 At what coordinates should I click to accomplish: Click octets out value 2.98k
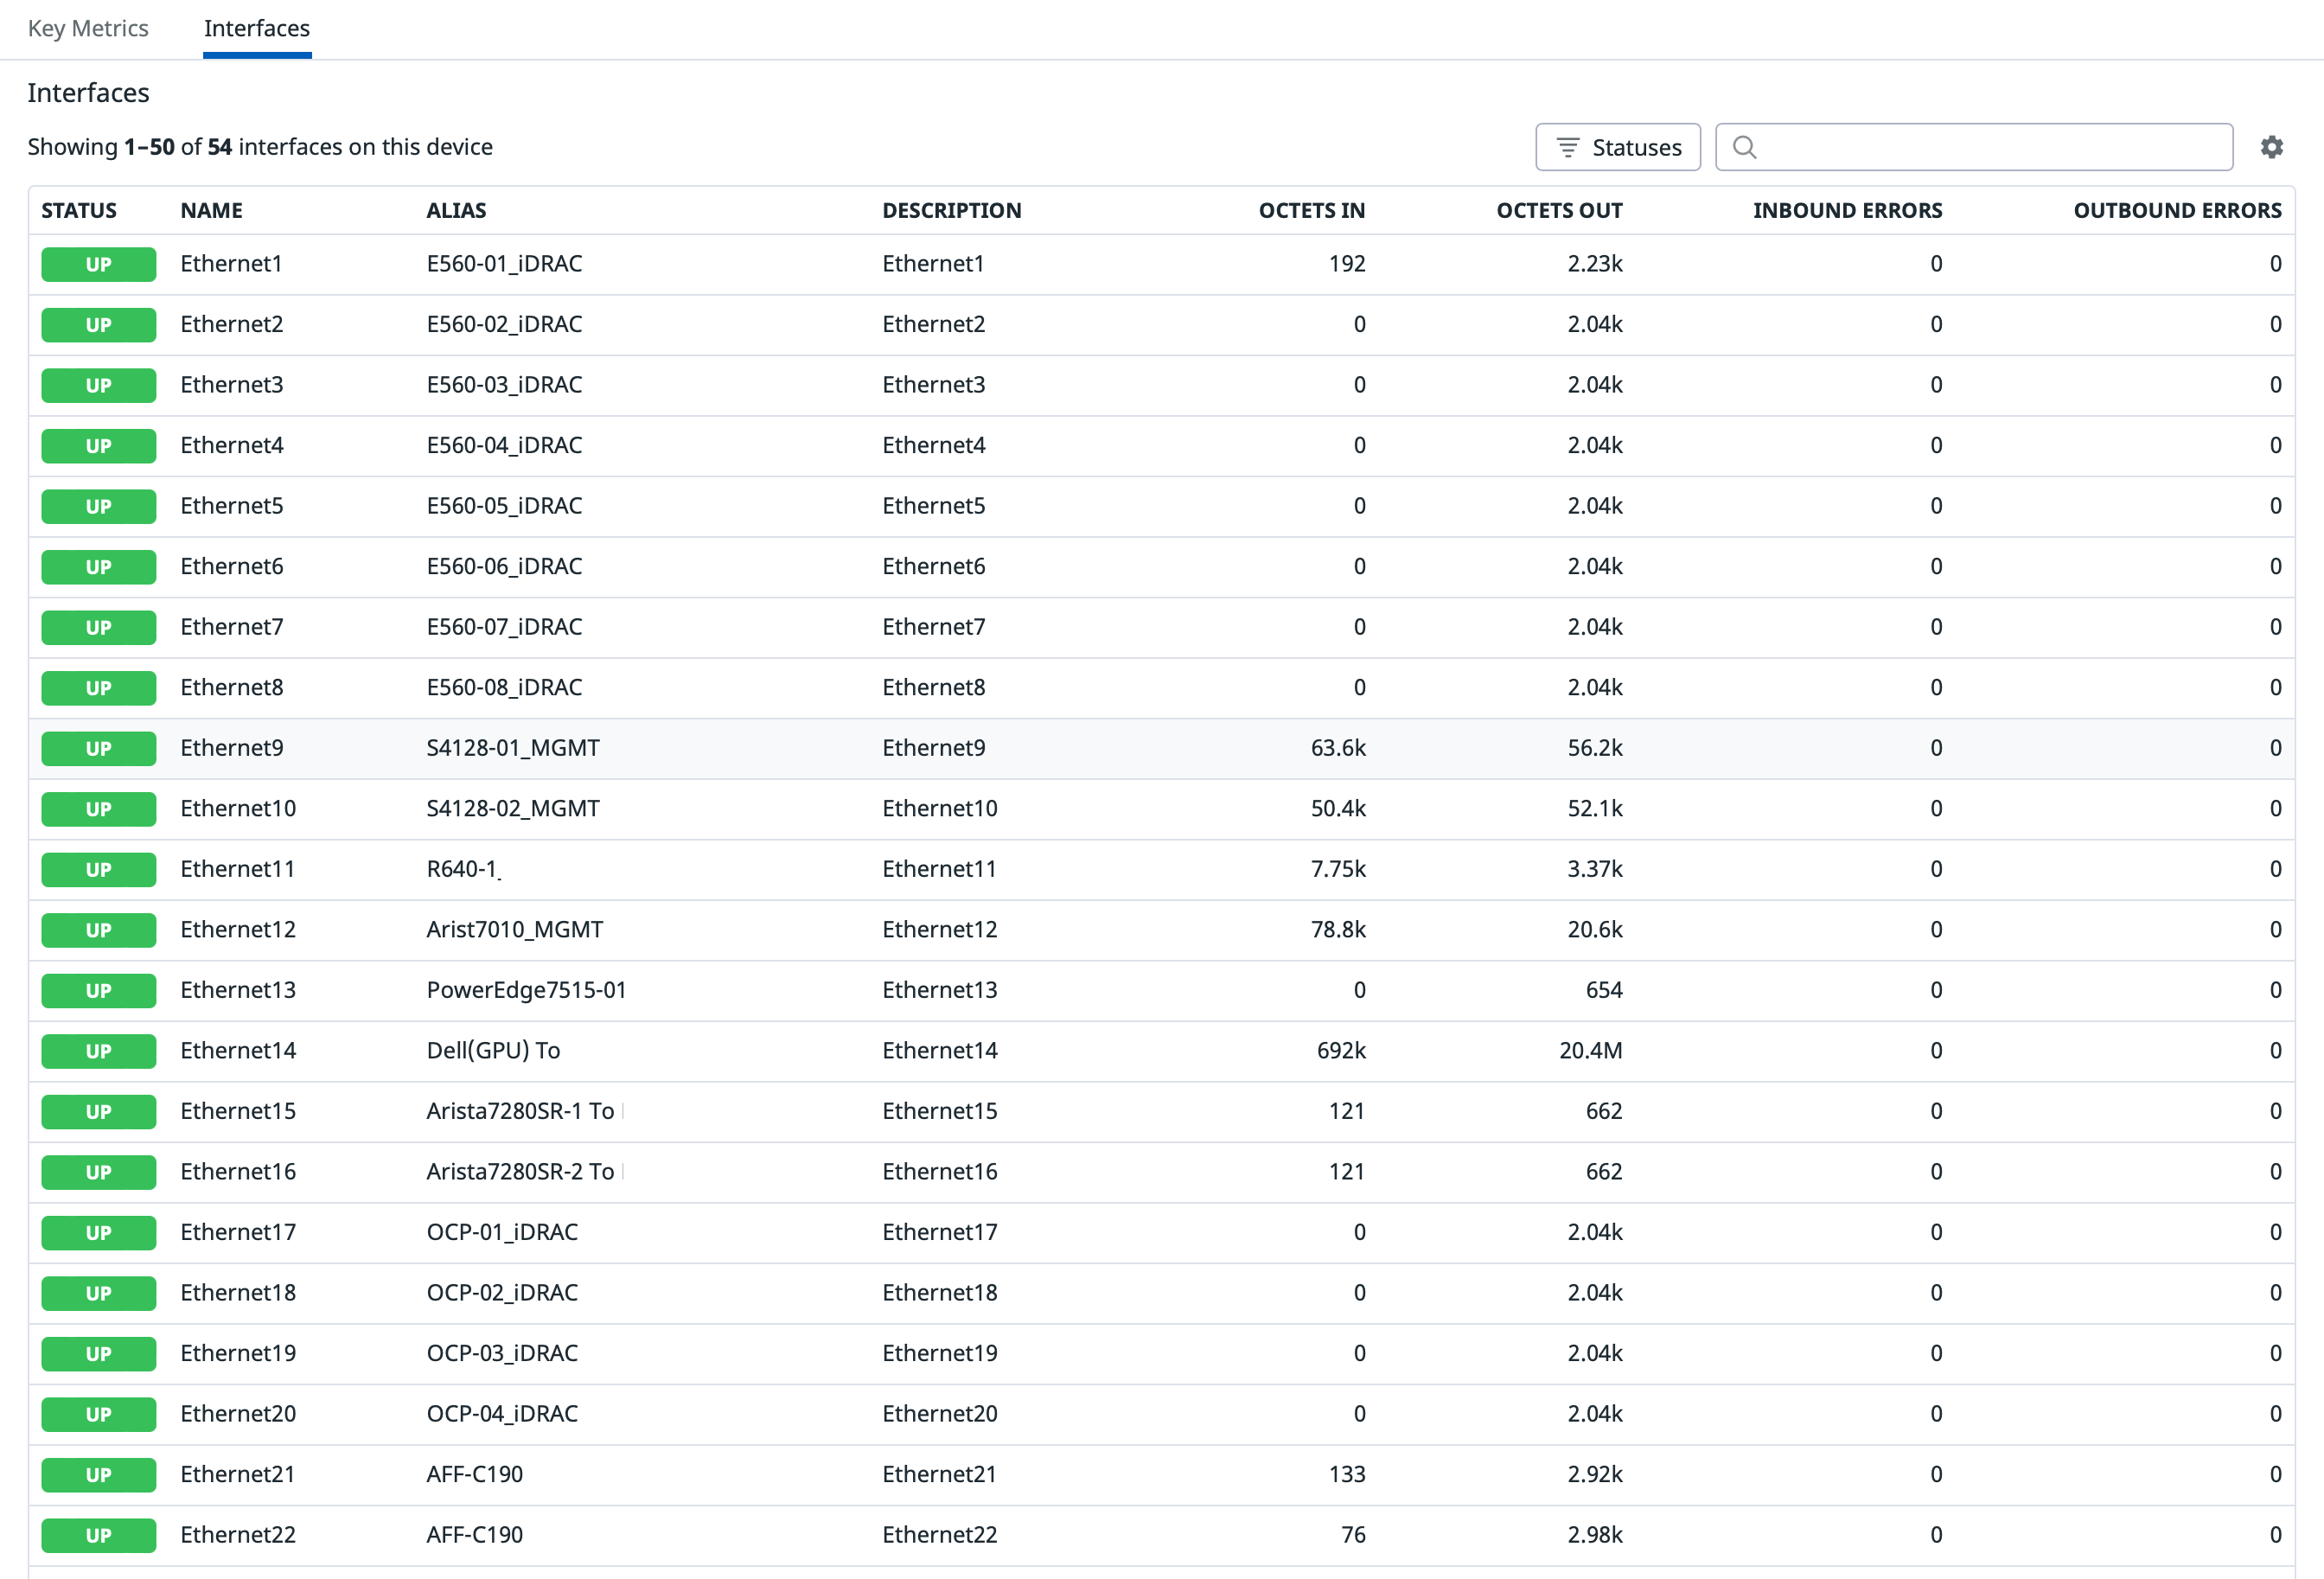click(1595, 1534)
